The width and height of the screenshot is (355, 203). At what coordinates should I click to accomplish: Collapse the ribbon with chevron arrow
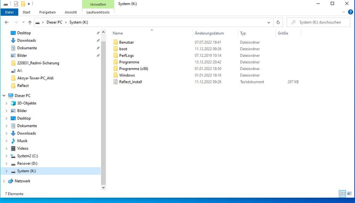tap(344, 12)
